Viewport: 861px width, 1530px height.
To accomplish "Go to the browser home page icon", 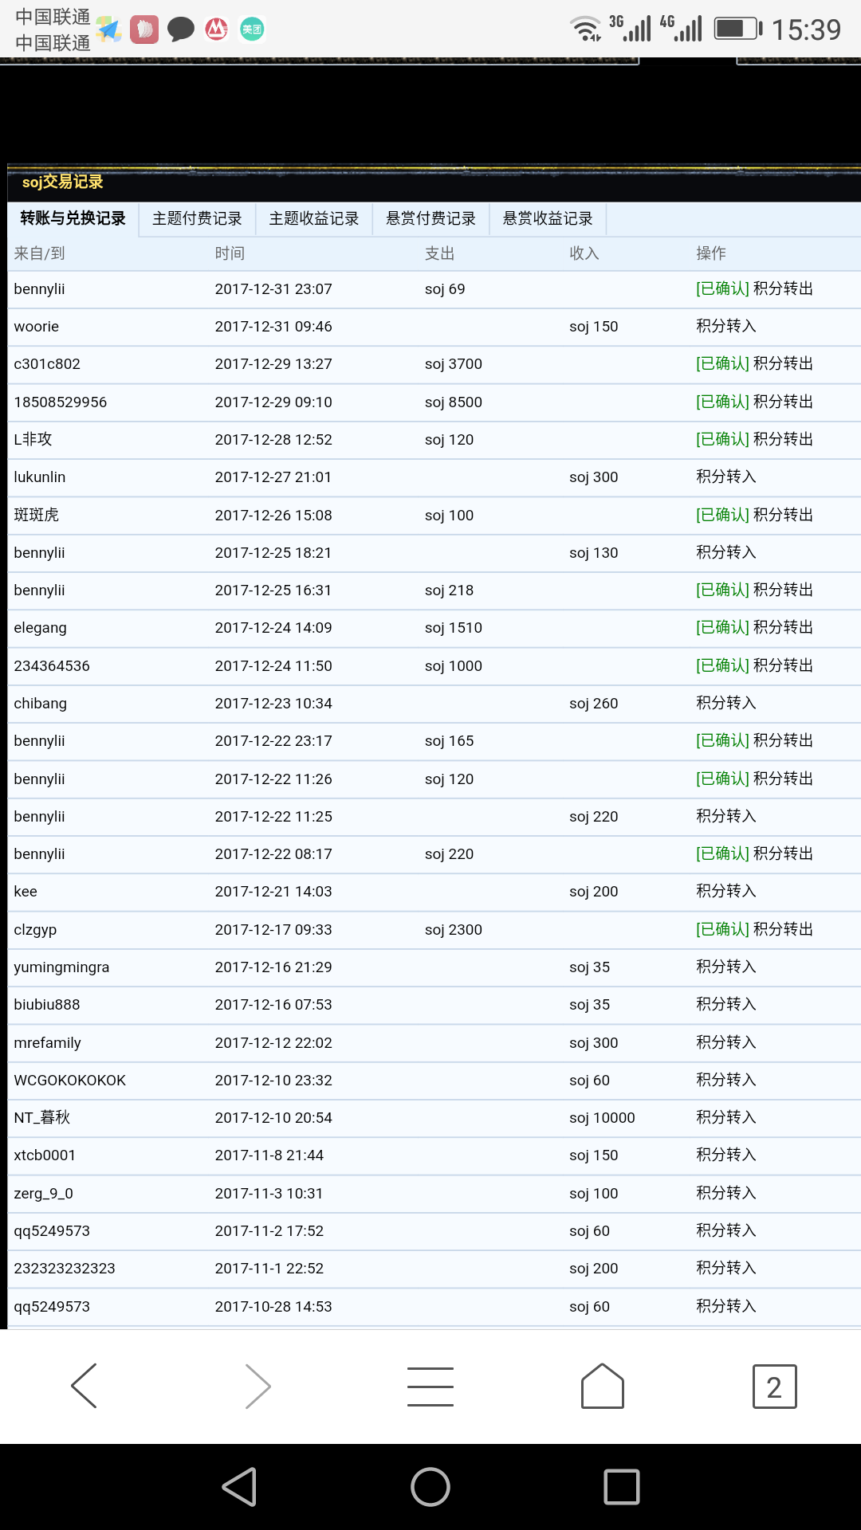I will 603,1386.
